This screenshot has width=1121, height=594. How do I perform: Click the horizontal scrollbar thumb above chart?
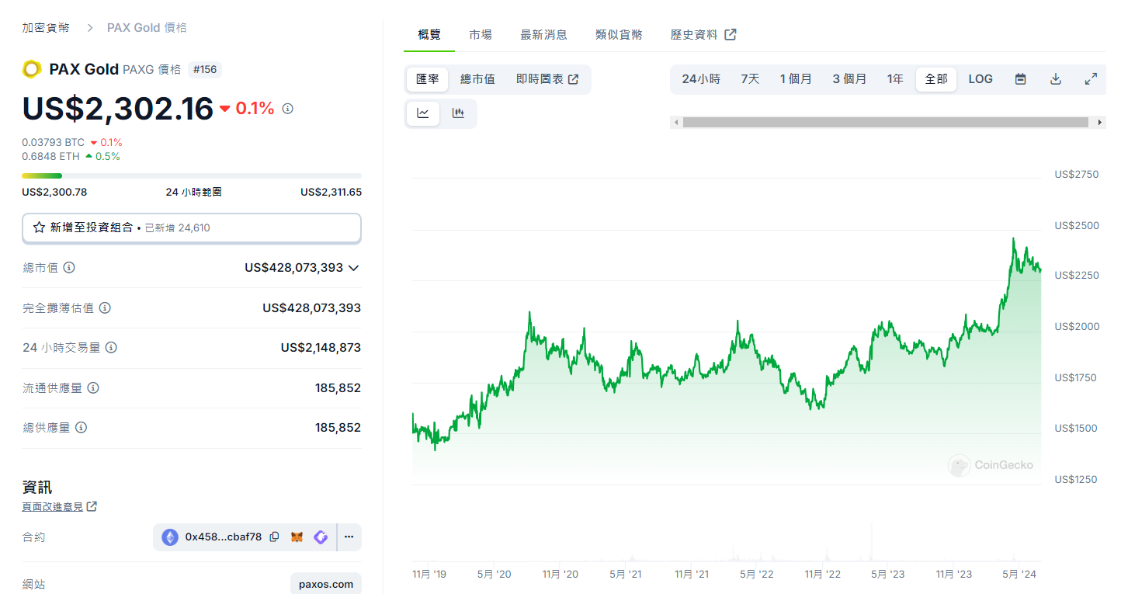click(x=886, y=123)
